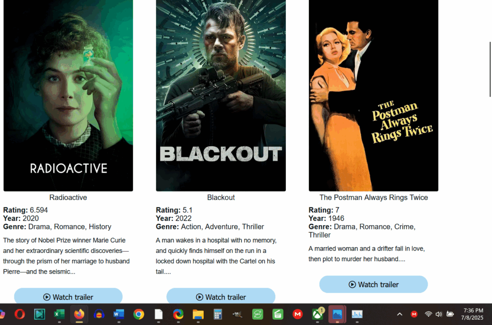Viewport: 492px width, 325px height.
Task: Click the Year 1946 line under Postman
Action: point(326,218)
